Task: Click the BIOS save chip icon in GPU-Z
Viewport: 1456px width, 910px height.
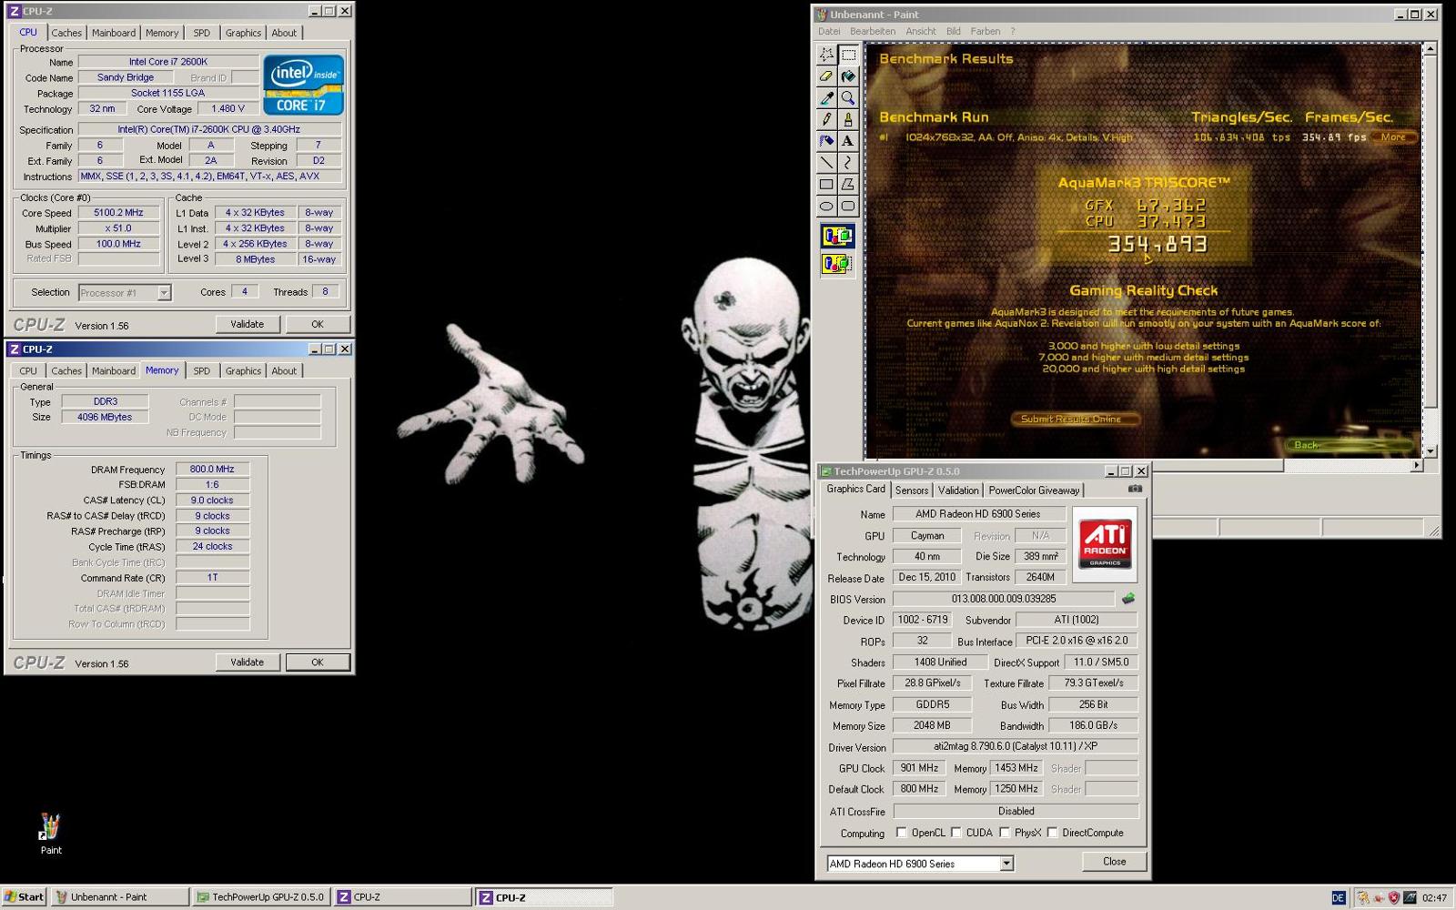Action: [1128, 599]
